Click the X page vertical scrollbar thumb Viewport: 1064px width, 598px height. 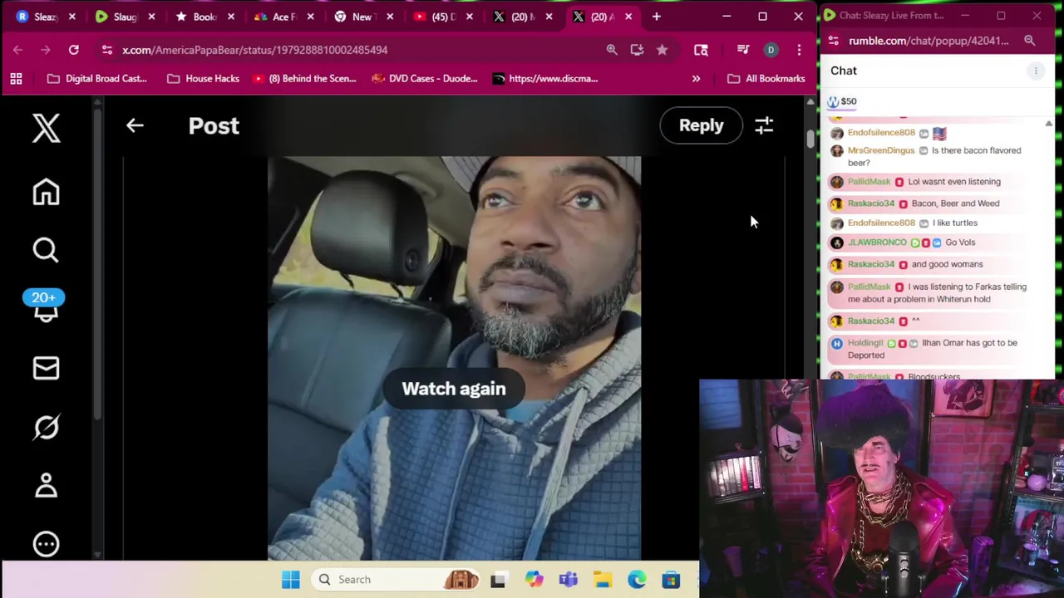(810, 139)
